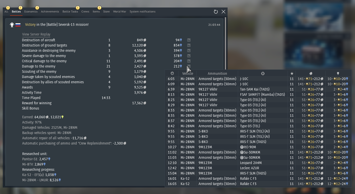Close the messages window

coord(224,11)
